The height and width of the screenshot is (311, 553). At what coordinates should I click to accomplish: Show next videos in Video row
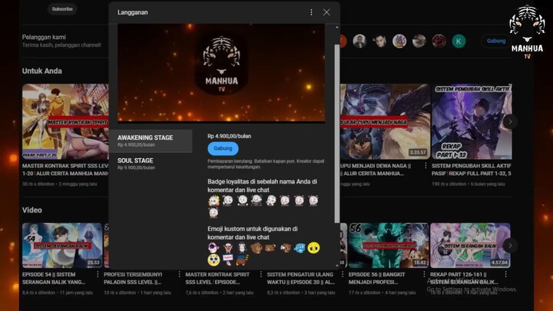tap(510, 246)
